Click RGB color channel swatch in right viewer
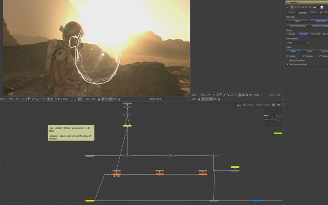Viewport: 328px width, 205px height. (x=264, y=95)
